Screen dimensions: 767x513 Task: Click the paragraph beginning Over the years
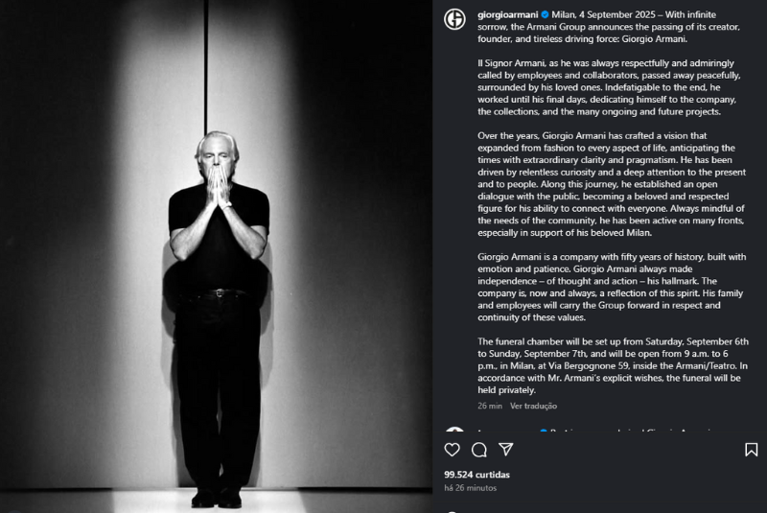[x=612, y=184]
